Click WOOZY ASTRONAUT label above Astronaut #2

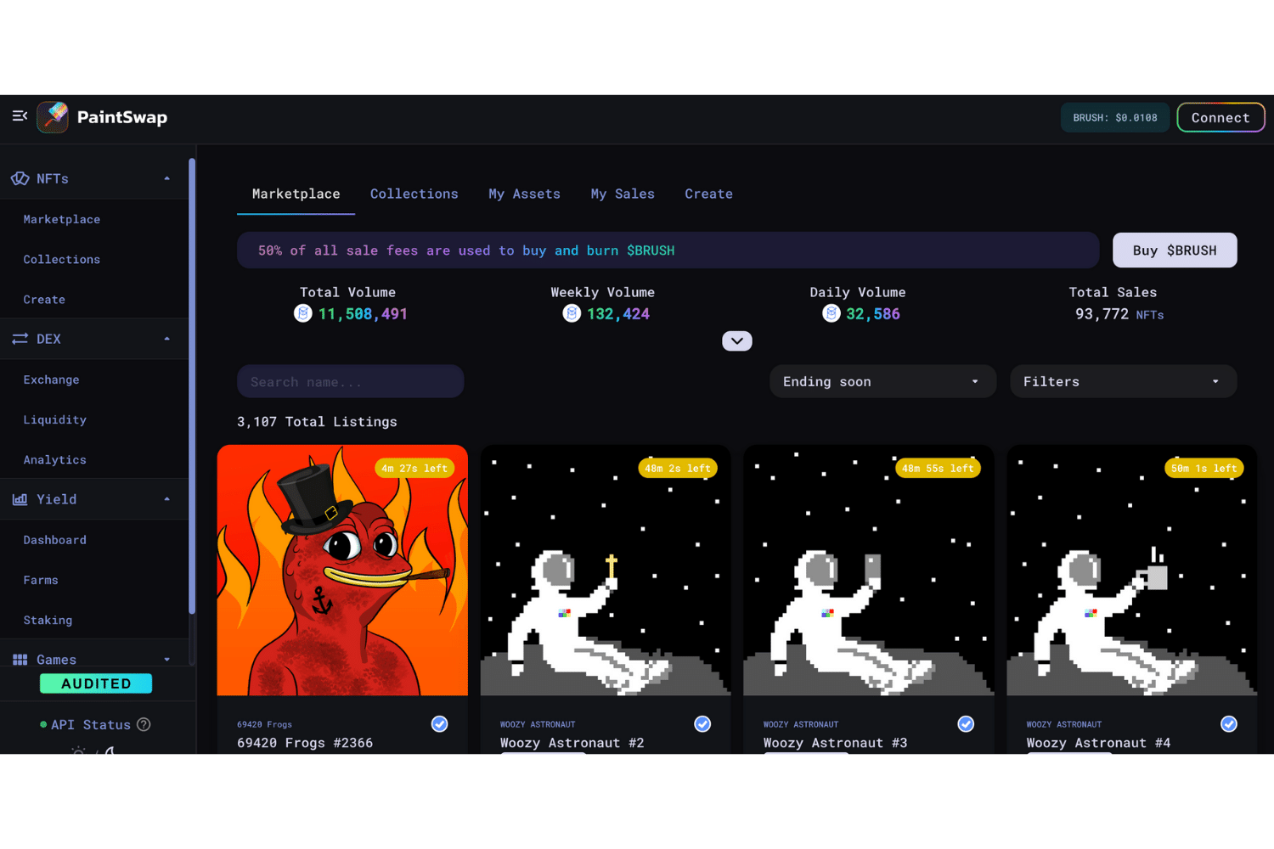pos(538,724)
